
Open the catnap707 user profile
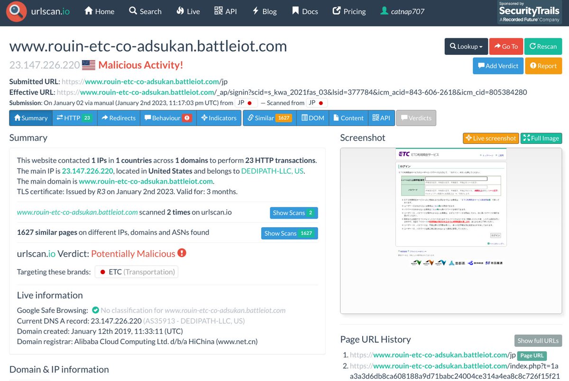(403, 11)
